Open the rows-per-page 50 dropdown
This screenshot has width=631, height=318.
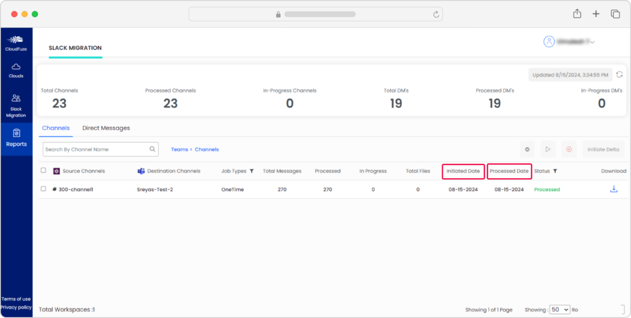[x=560, y=310]
